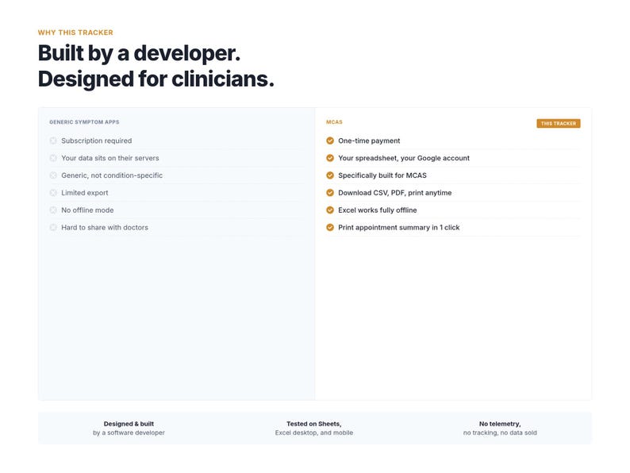
Task: Click the X icon by Generic, not condition-specific
Action: coord(53,175)
